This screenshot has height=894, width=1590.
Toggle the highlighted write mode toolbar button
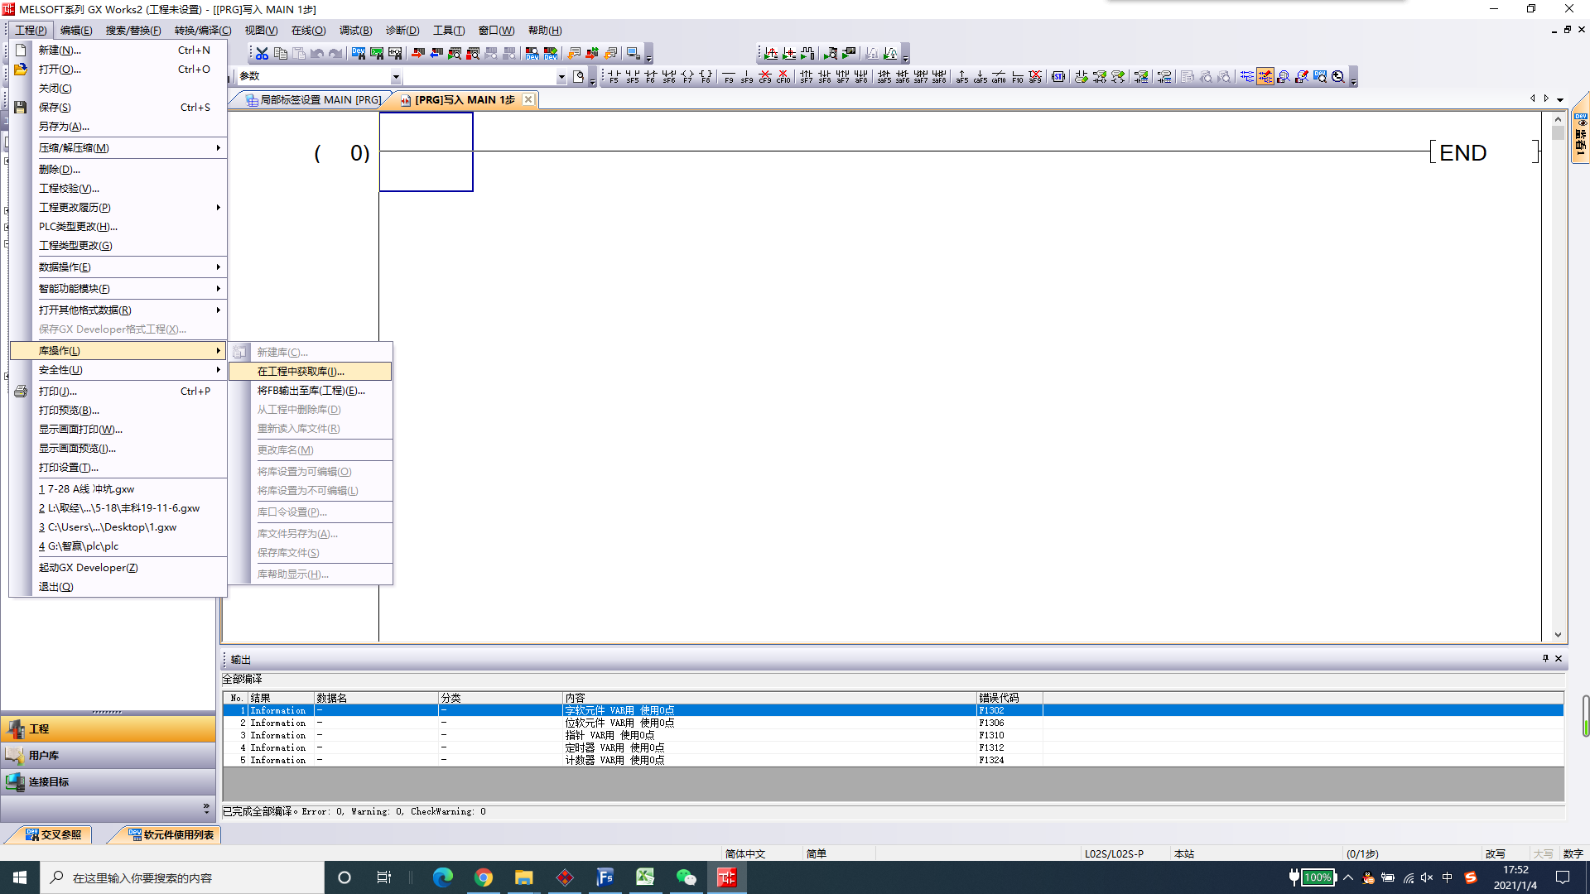[1265, 77]
